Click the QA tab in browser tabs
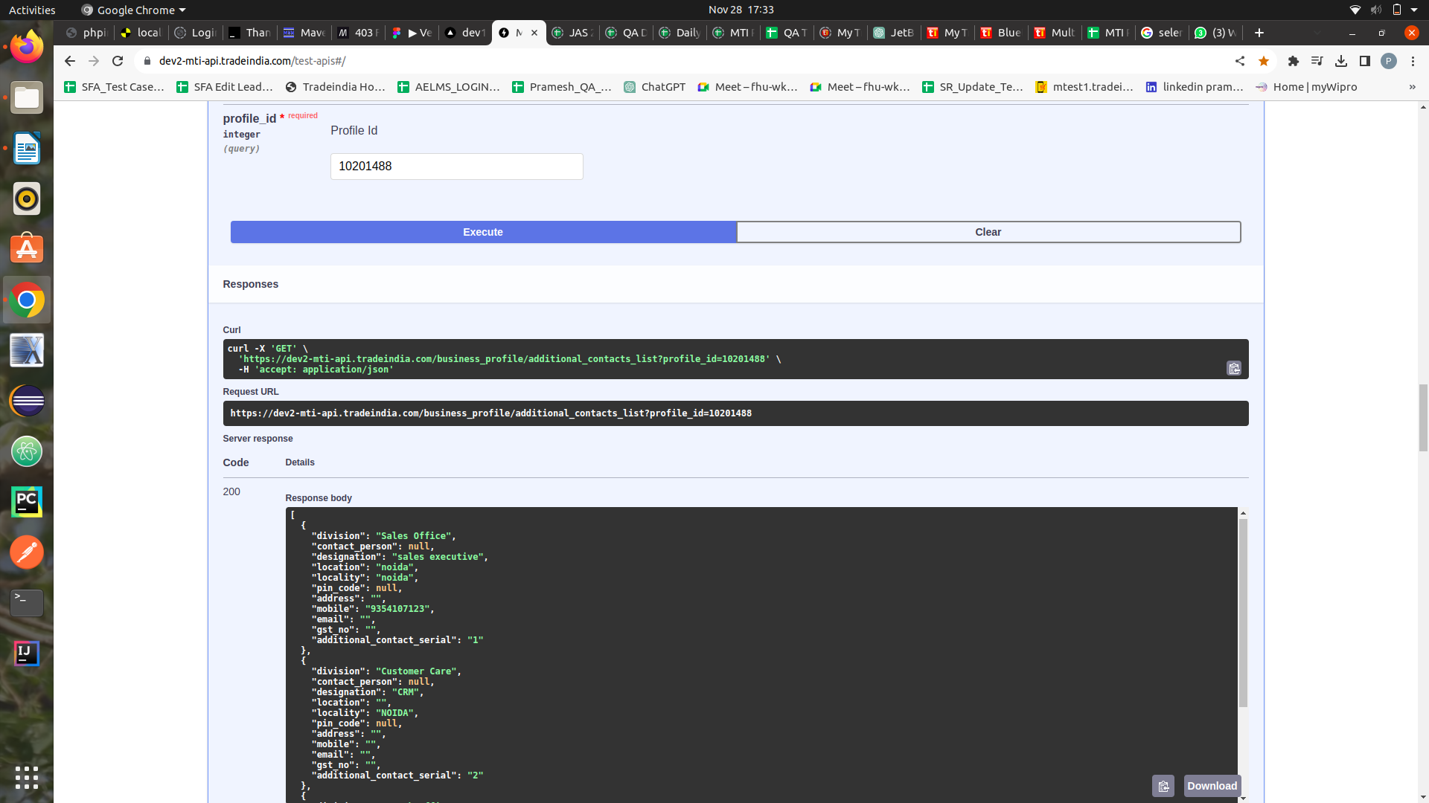 pos(628,33)
